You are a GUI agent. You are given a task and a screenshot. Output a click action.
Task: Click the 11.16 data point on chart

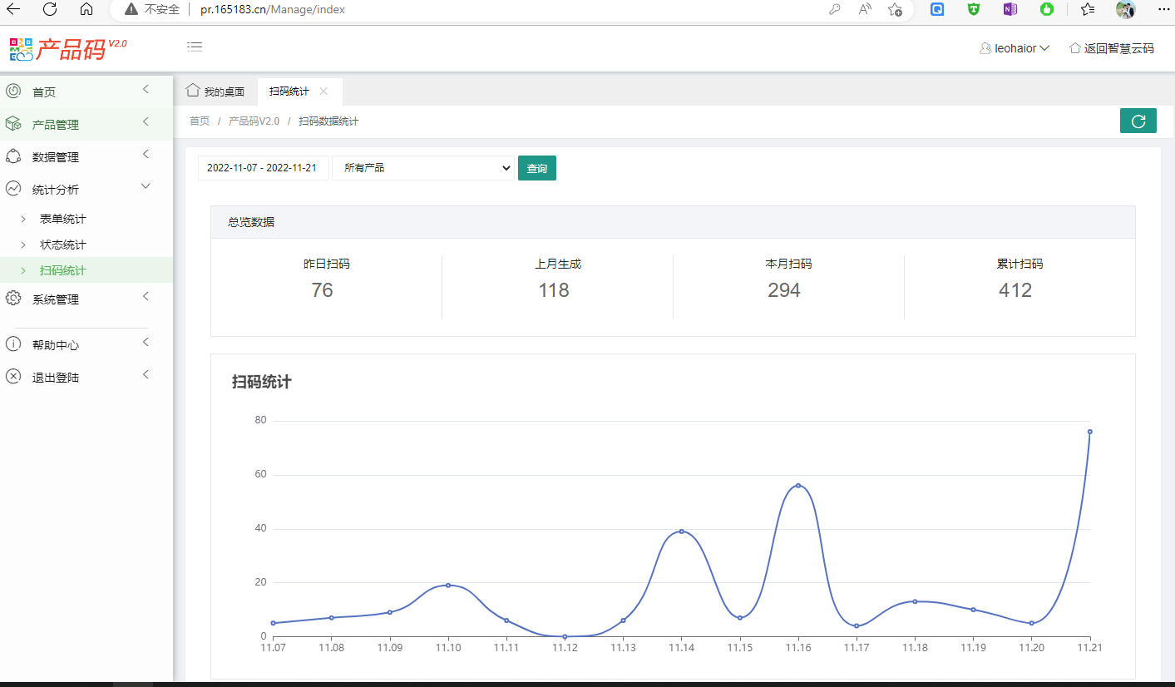click(x=798, y=486)
